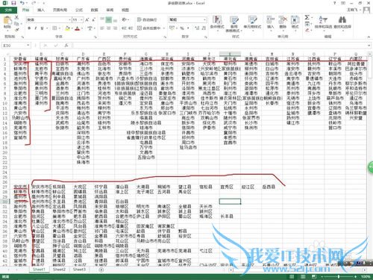Click the Undo arrow icon
This screenshot has height=280, width=373.
[x=22, y=3]
